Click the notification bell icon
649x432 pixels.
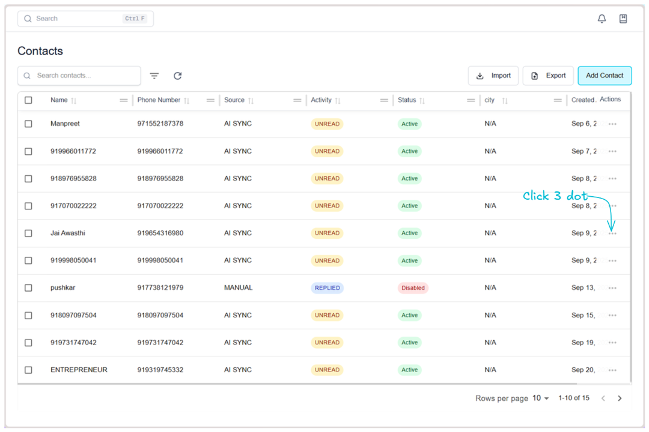coord(602,18)
